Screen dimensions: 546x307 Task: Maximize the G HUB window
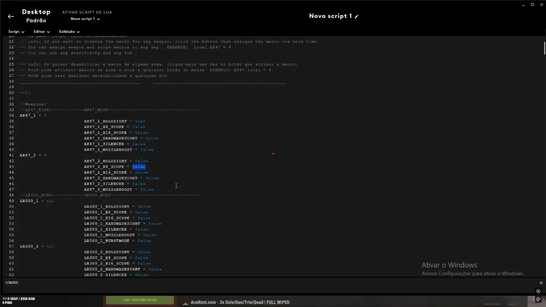click(x=533, y=5)
